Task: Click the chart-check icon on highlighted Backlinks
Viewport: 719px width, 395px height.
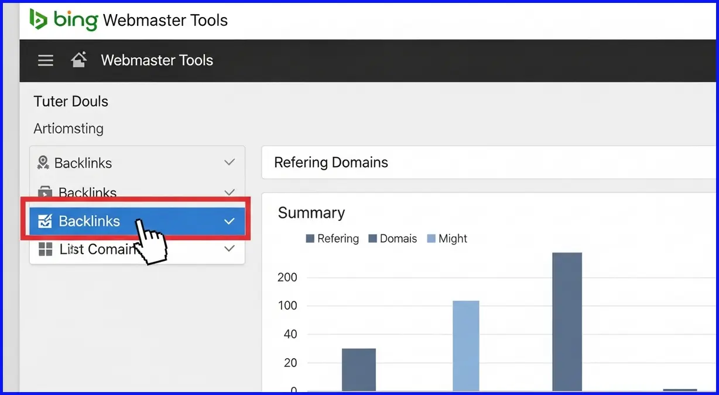Action: [x=44, y=221]
